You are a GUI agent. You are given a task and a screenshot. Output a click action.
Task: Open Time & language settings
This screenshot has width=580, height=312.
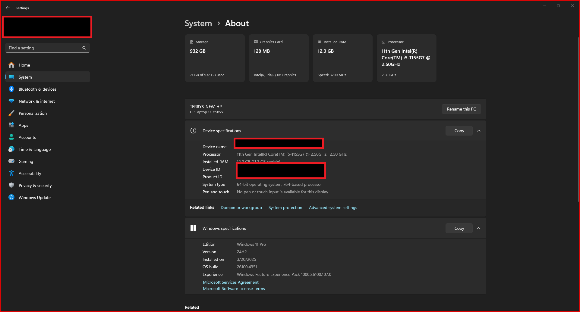(x=48, y=149)
